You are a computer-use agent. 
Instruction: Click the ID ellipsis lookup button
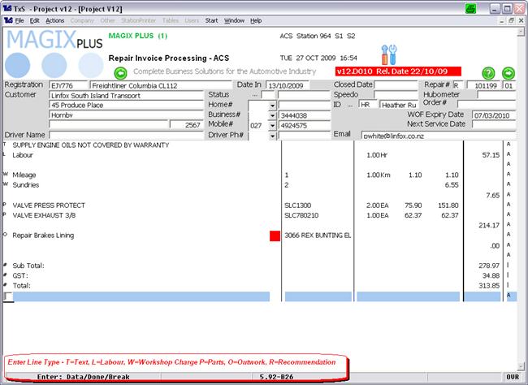(x=350, y=105)
